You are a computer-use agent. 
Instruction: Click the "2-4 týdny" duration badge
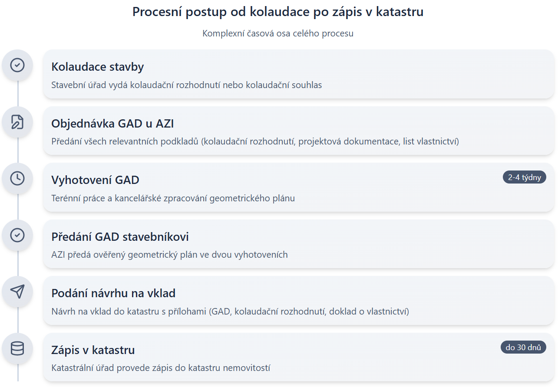pyautogui.click(x=524, y=177)
